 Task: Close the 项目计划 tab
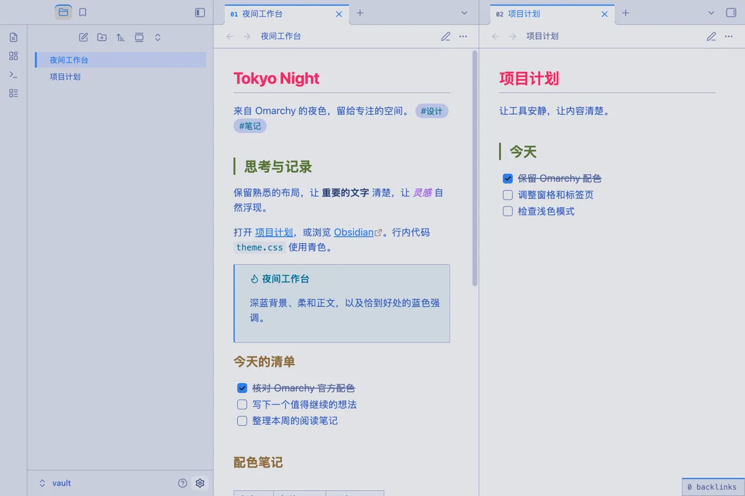coord(605,14)
